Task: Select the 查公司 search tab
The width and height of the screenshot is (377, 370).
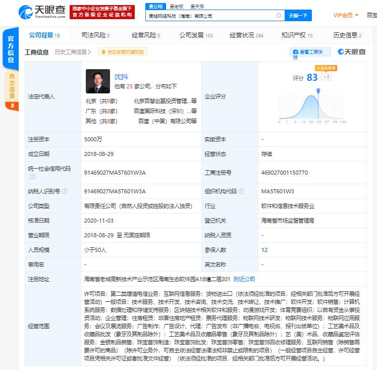Action: click(155, 7)
